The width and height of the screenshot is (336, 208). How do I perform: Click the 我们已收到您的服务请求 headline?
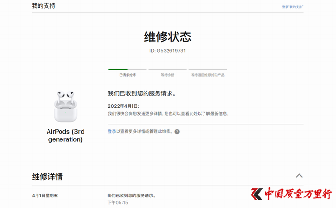(142, 93)
